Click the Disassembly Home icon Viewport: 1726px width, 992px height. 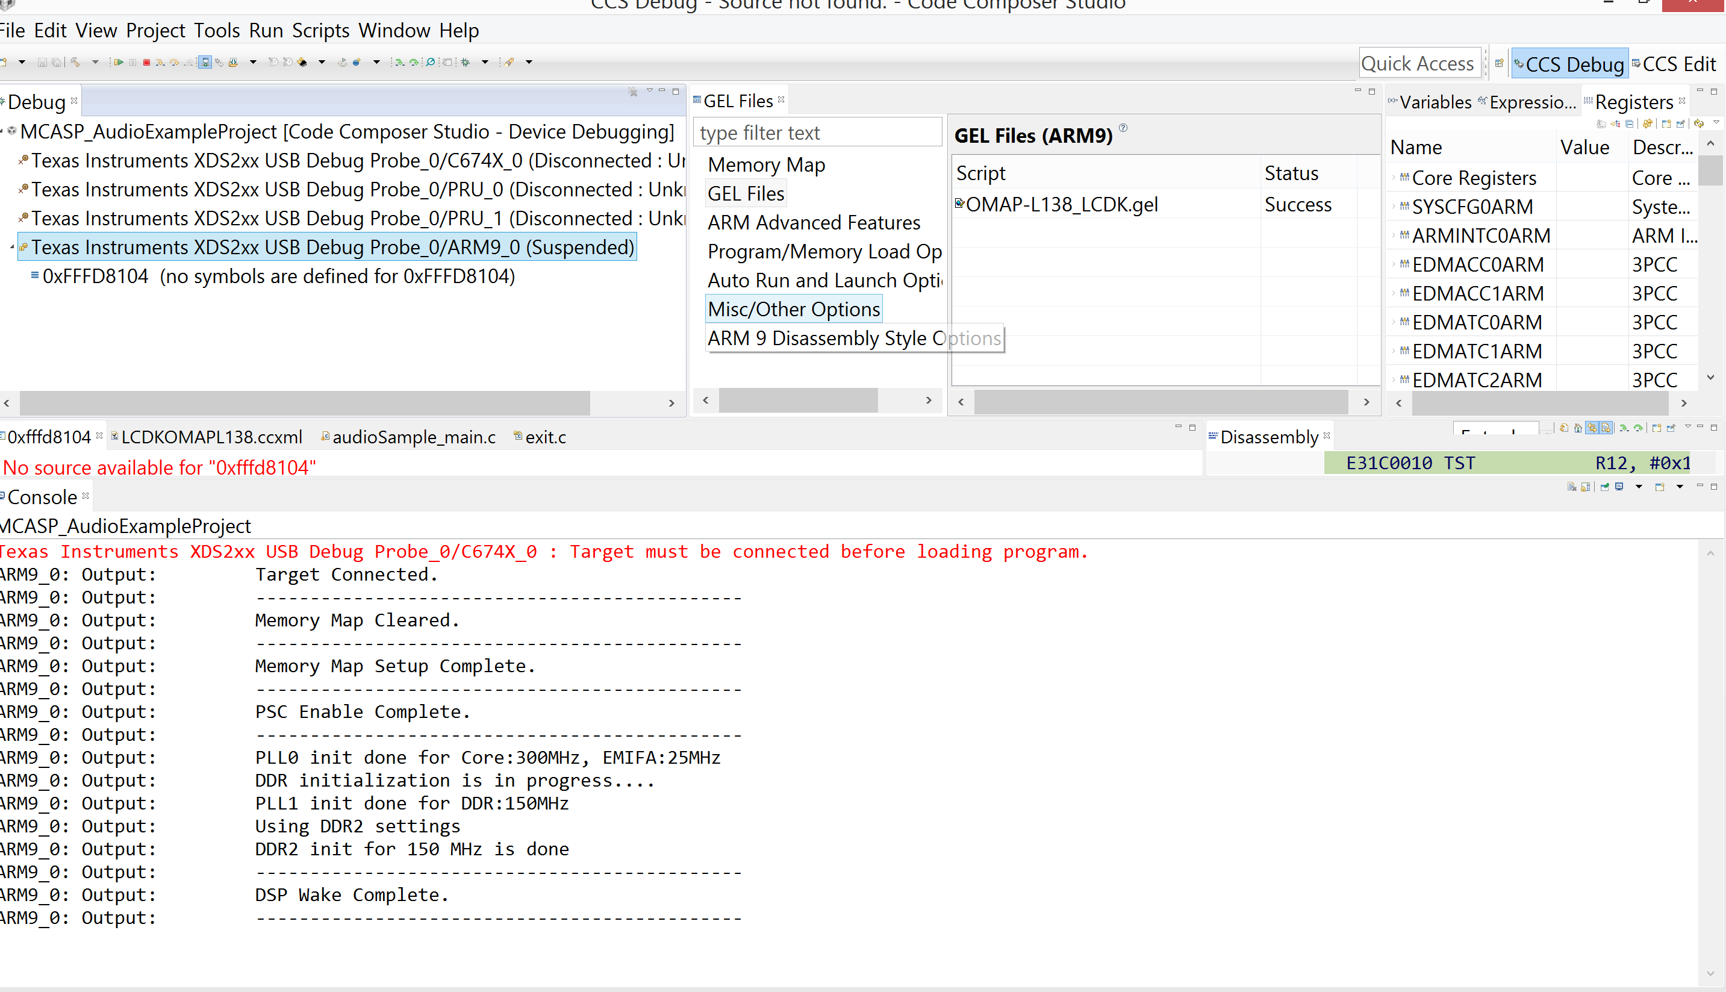coord(1578,428)
